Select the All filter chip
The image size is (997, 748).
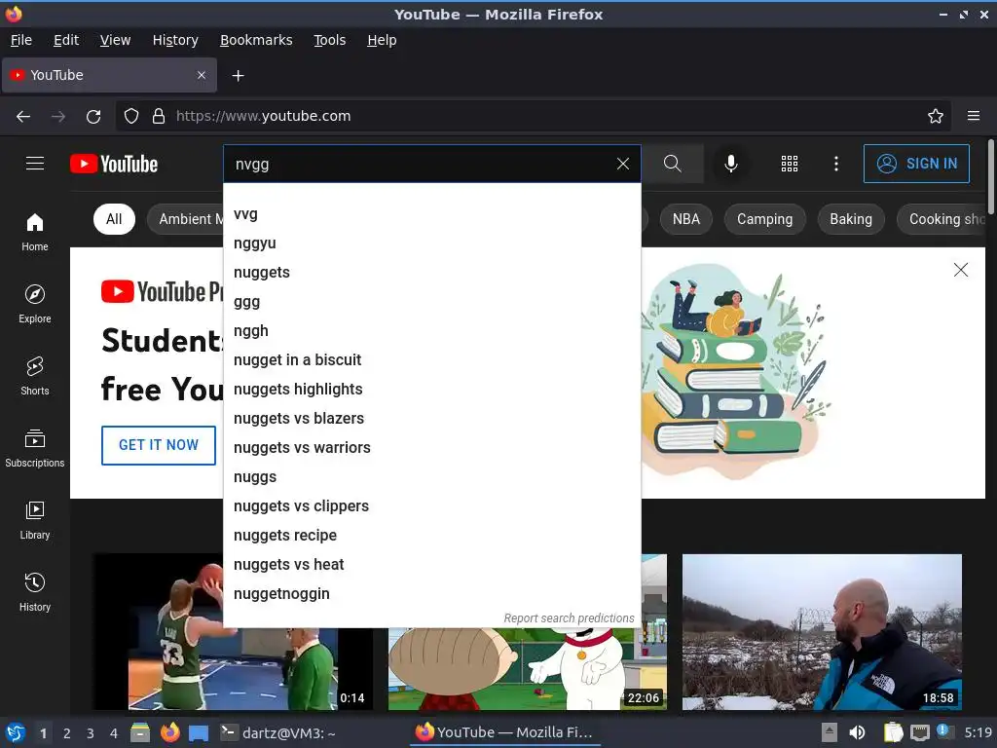[x=114, y=219]
